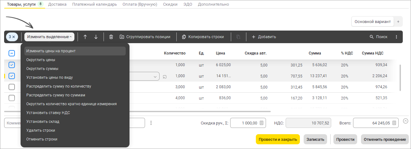Collapse the Изменить выделенные dropdown
Image resolution: width=411 pixels, height=149 pixels.
(49, 37)
